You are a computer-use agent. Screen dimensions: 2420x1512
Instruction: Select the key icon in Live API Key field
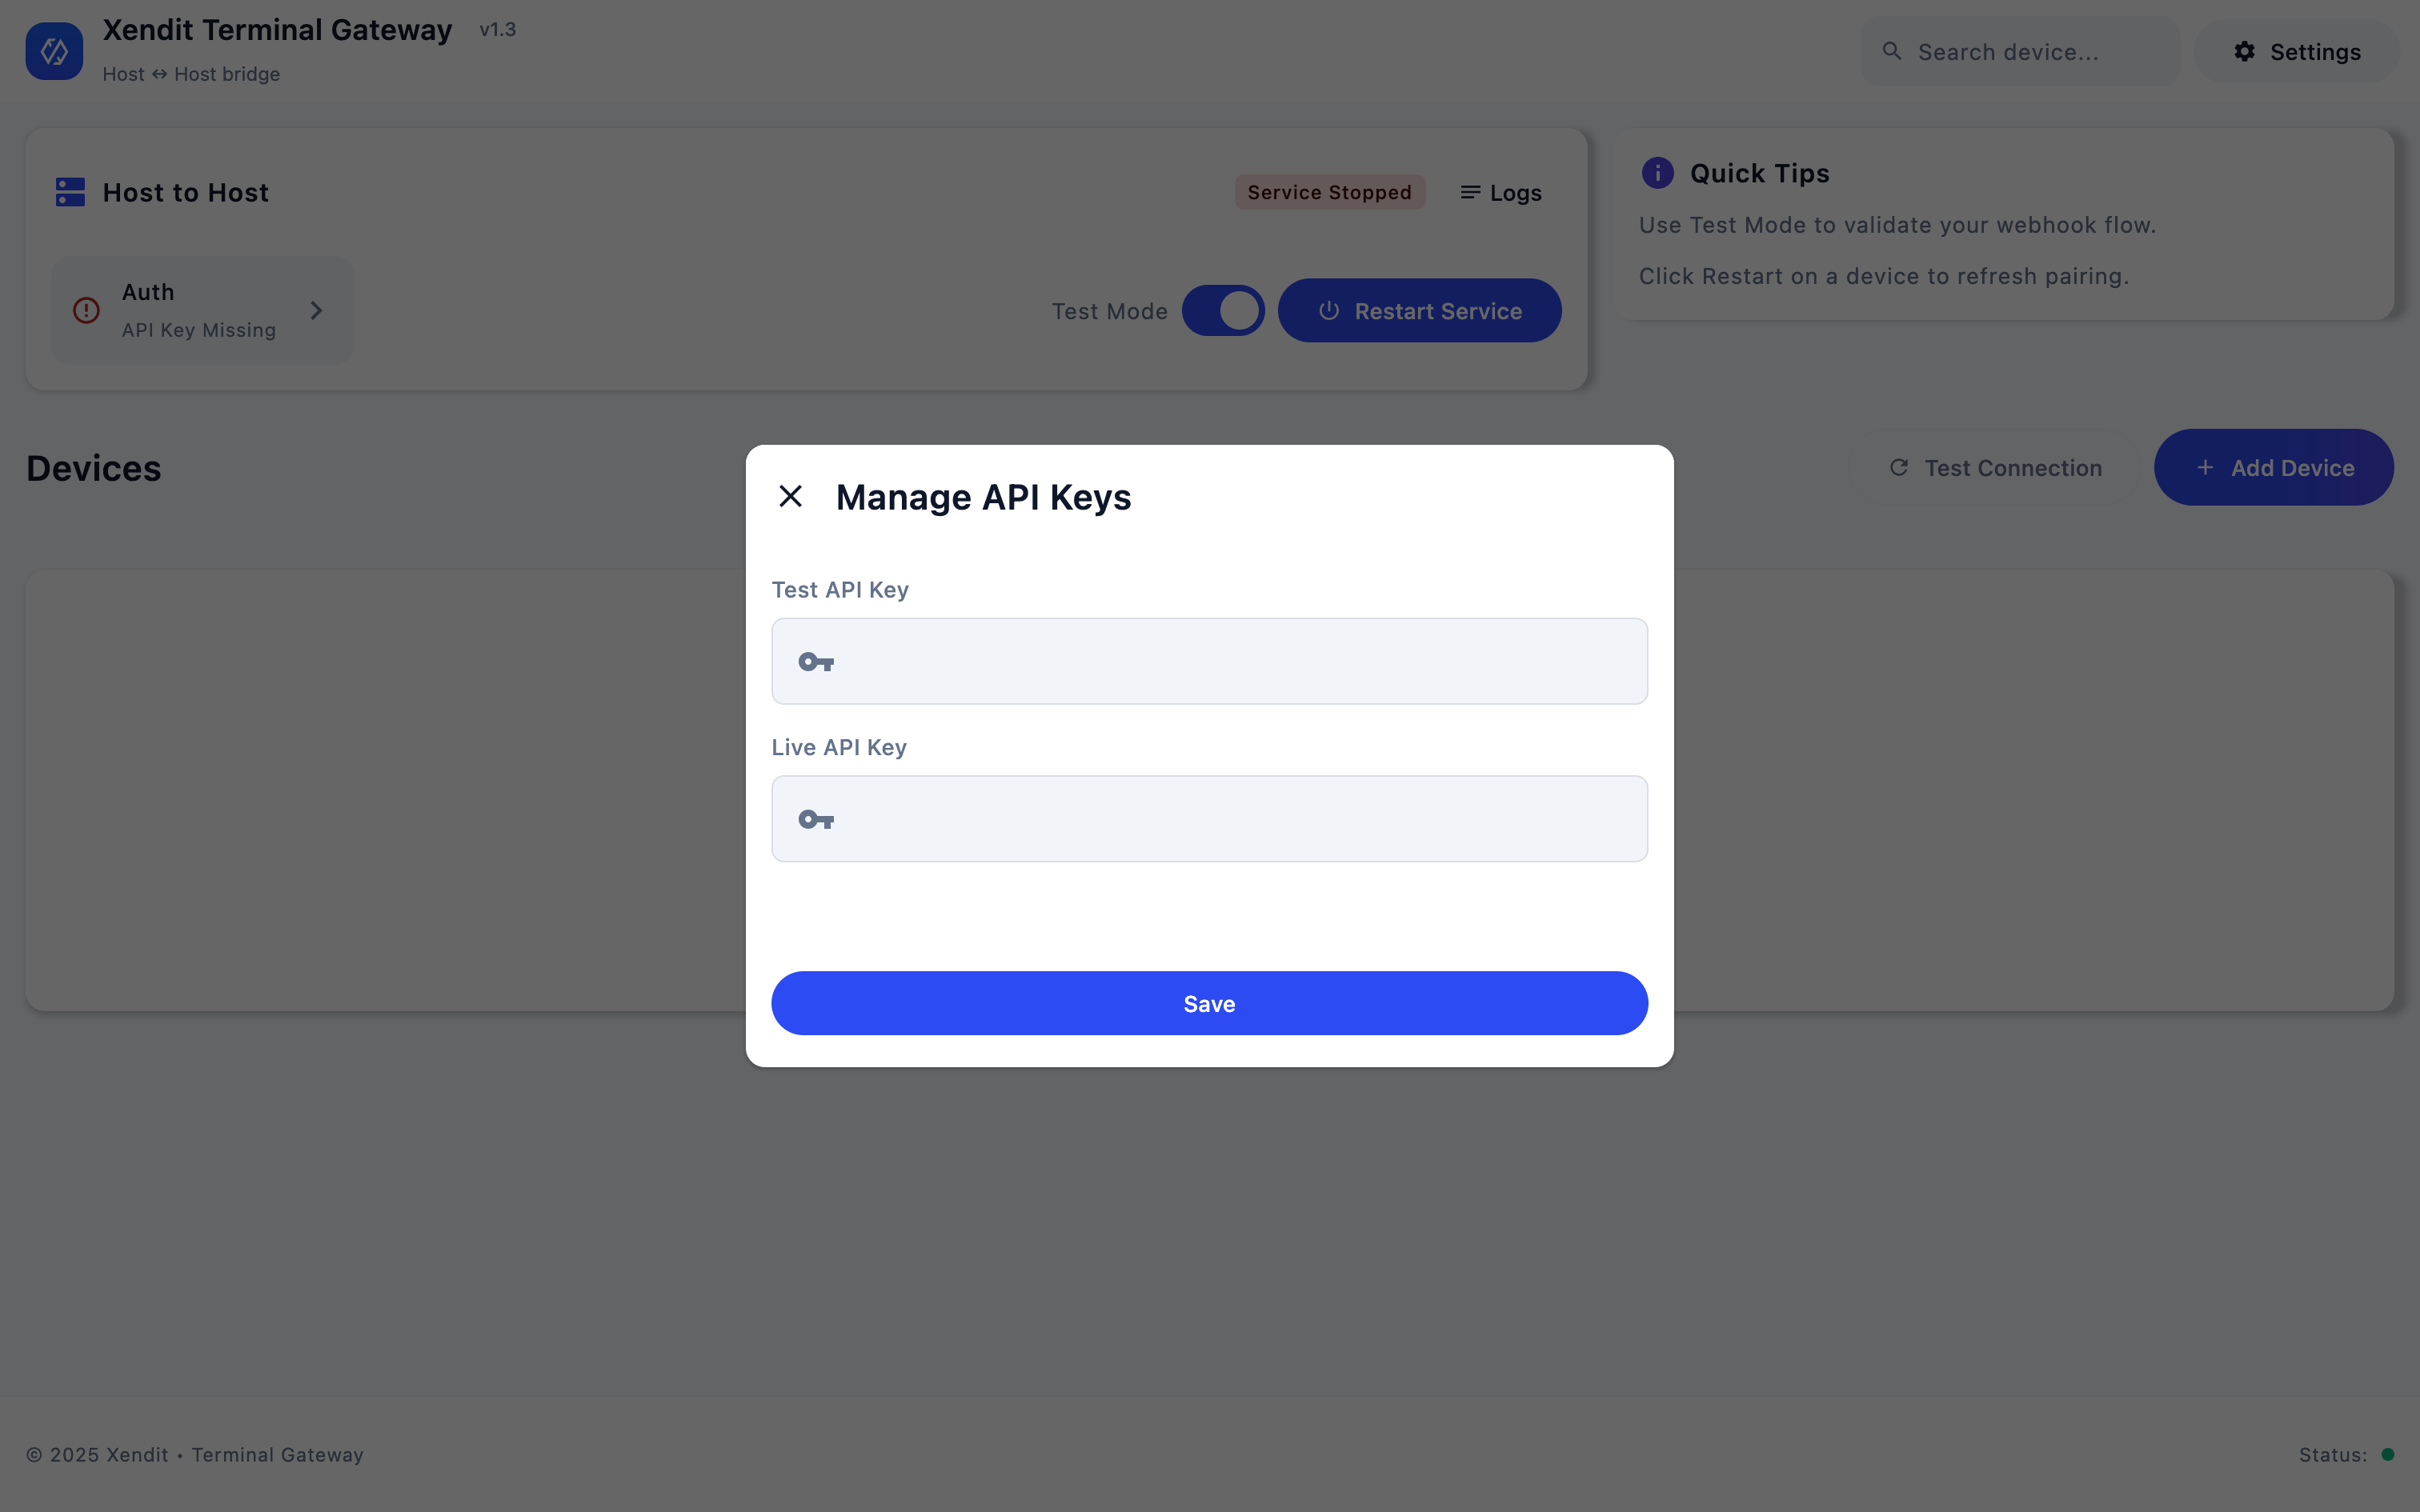(x=815, y=819)
